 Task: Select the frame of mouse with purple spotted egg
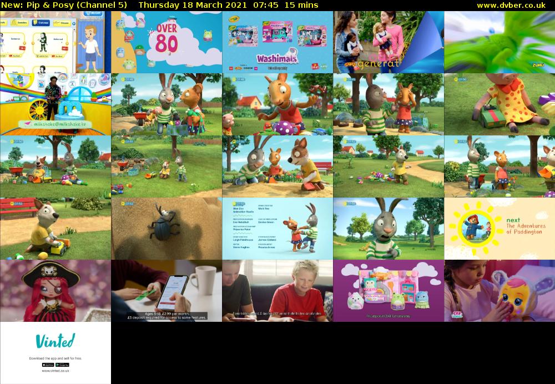click(x=277, y=104)
